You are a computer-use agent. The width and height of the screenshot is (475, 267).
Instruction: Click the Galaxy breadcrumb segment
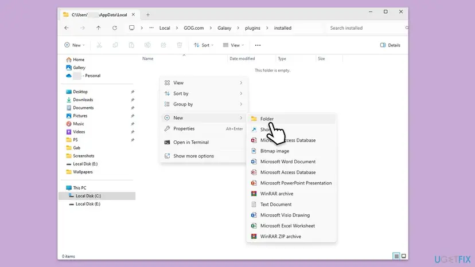(224, 28)
